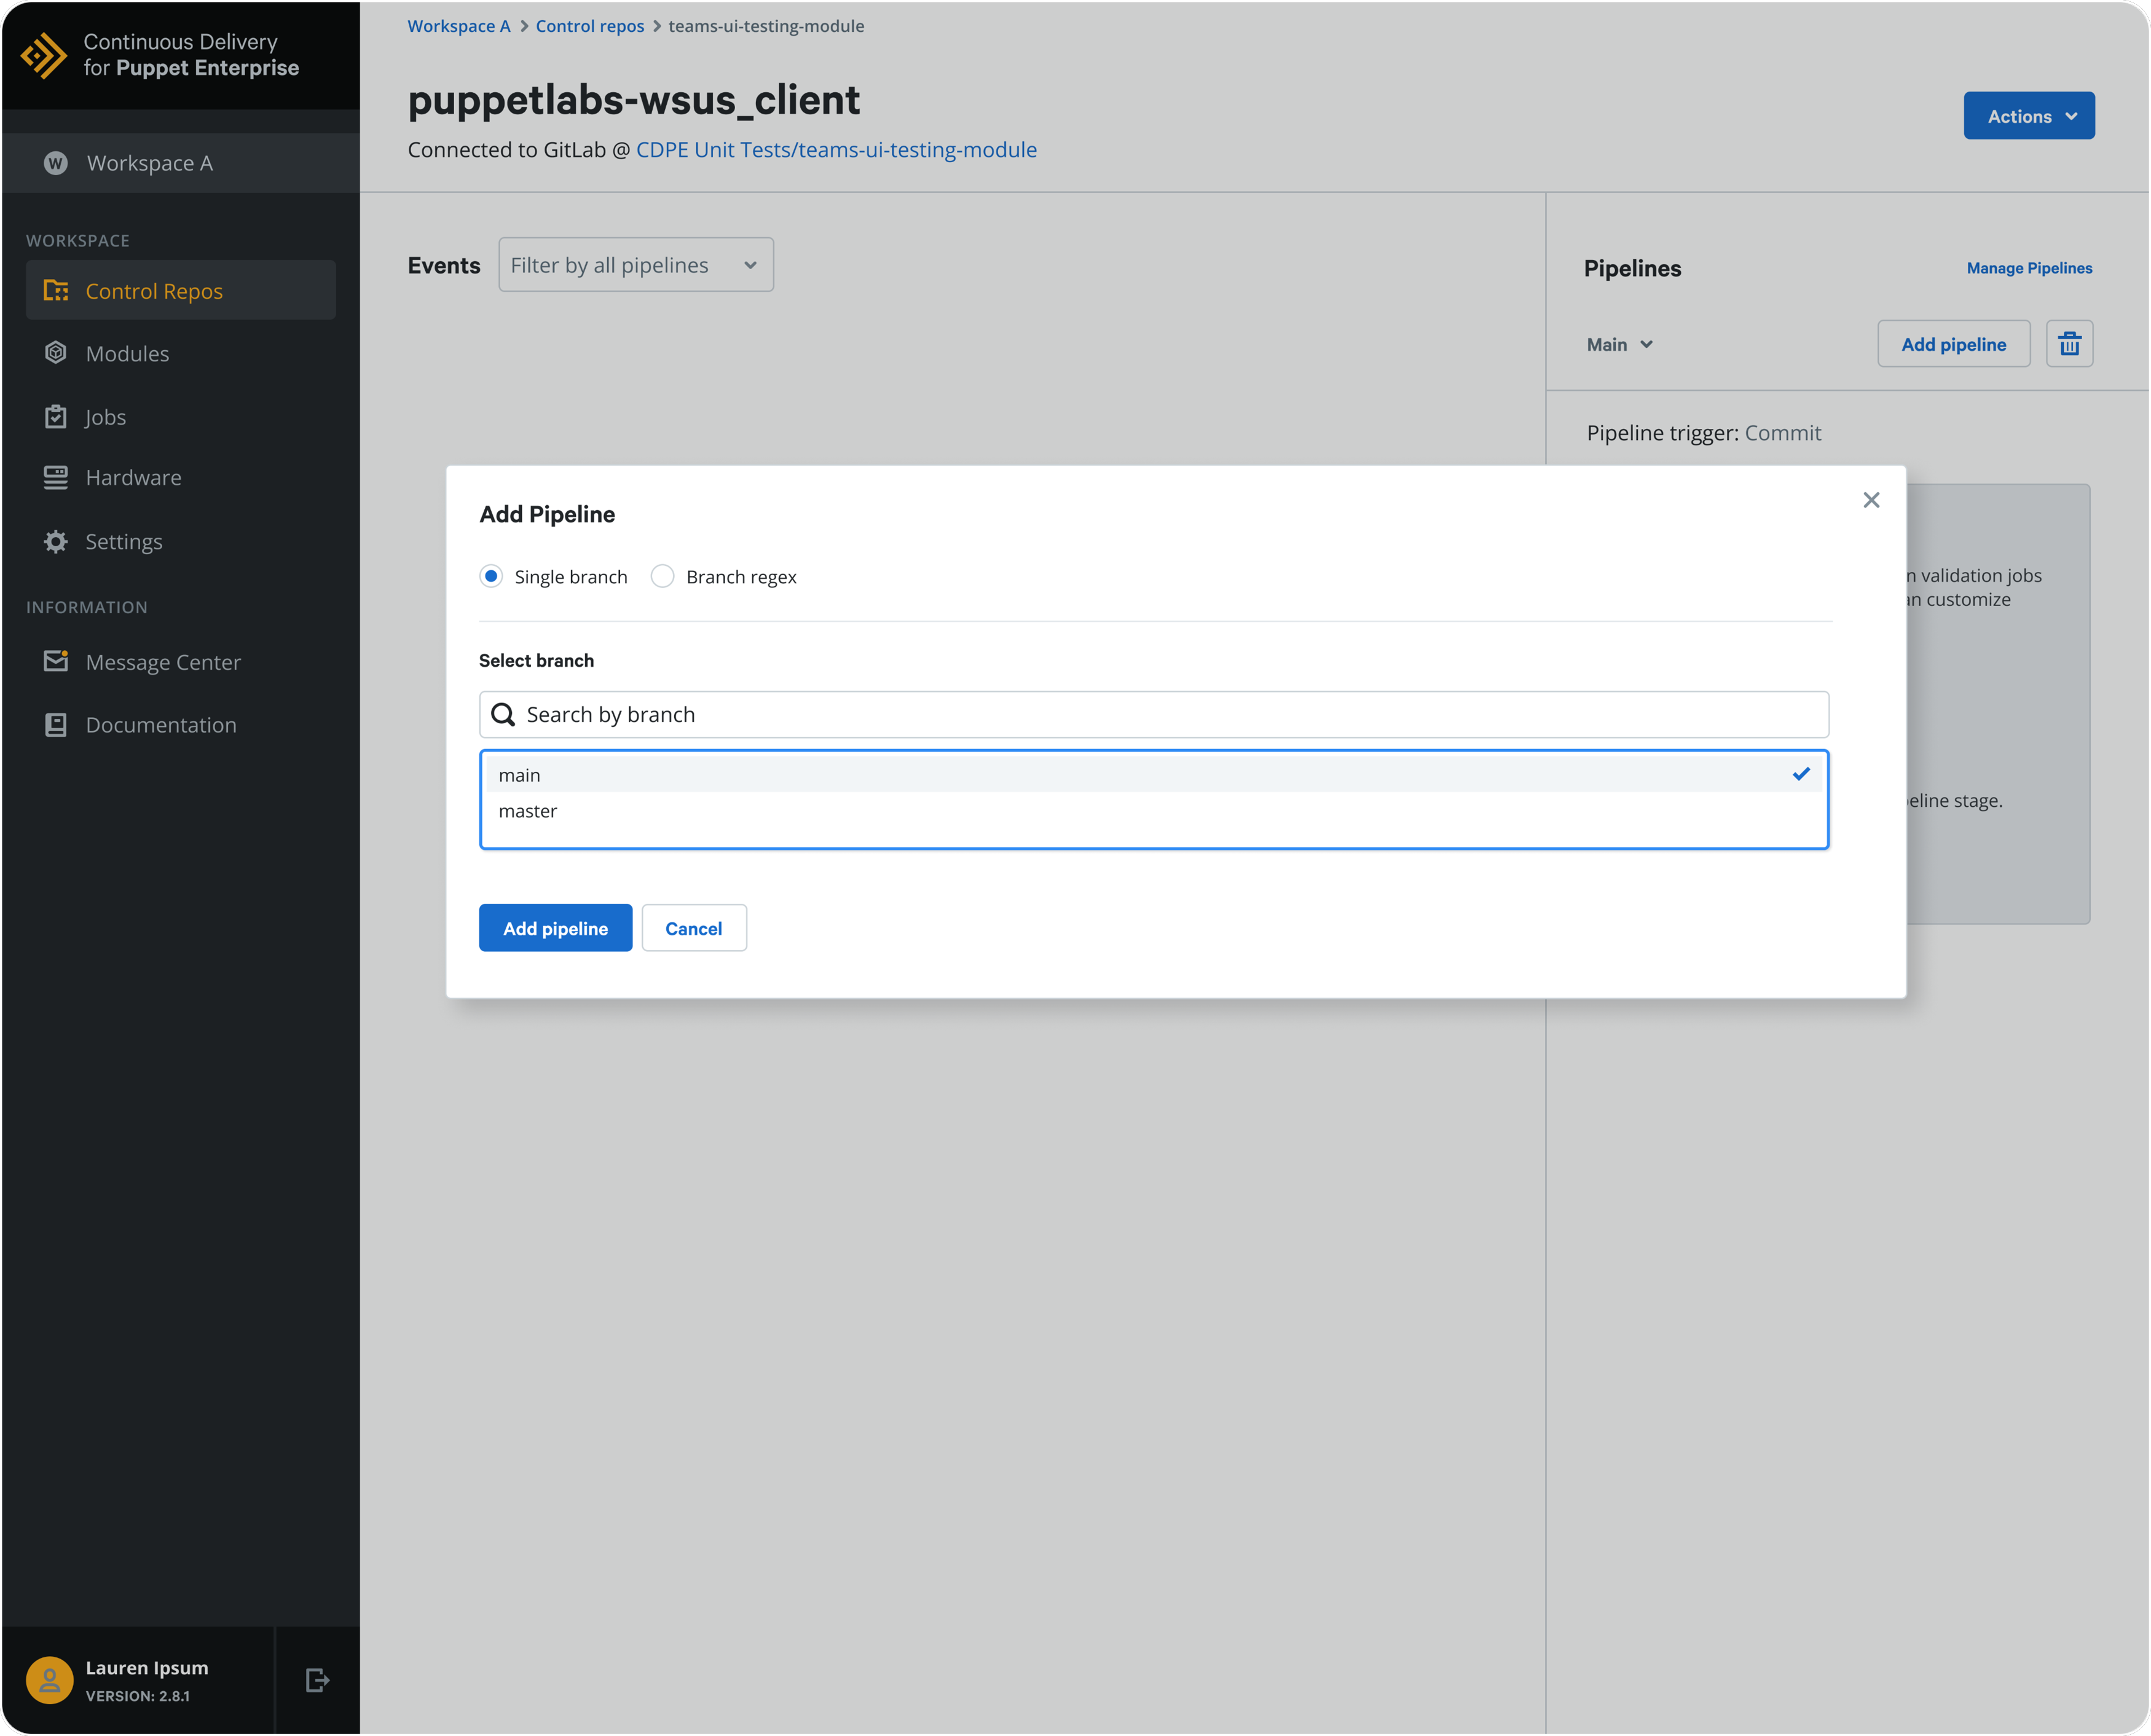Go to Control repos breadcrumb
The width and height of the screenshot is (2151, 1736).
tap(589, 26)
